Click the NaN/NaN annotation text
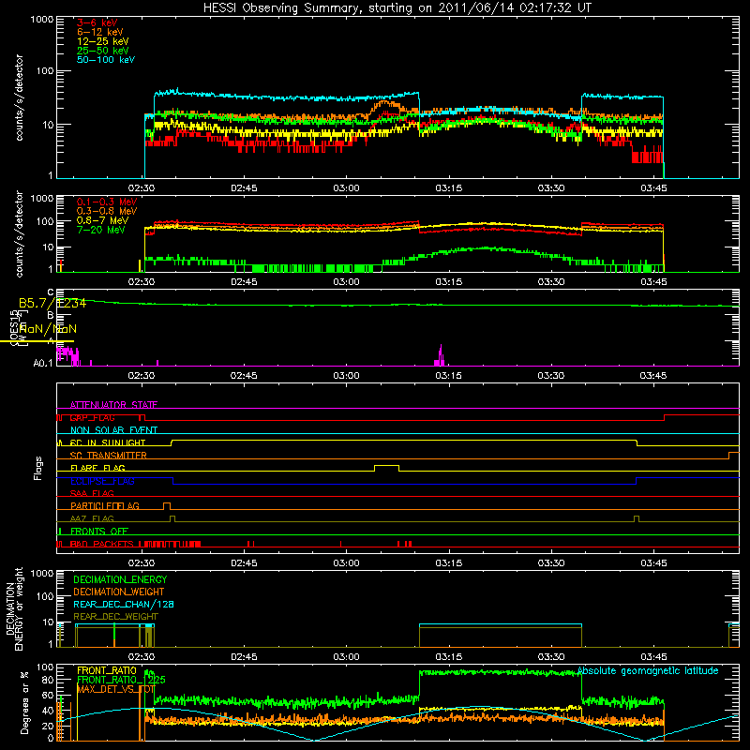Viewport: 750px width, 750px height. [48, 329]
